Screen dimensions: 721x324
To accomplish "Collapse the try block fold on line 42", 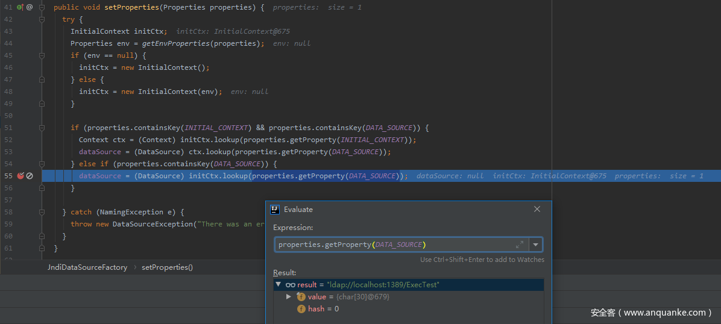I will [42, 19].
